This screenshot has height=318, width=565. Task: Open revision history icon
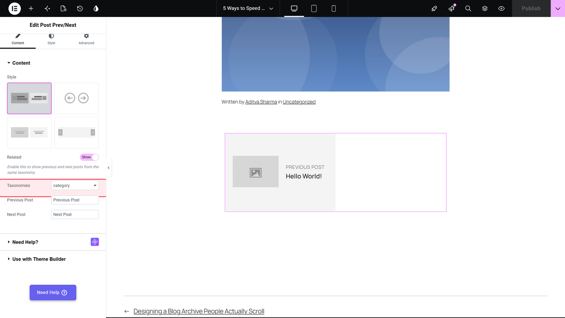(x=80, y=8)
